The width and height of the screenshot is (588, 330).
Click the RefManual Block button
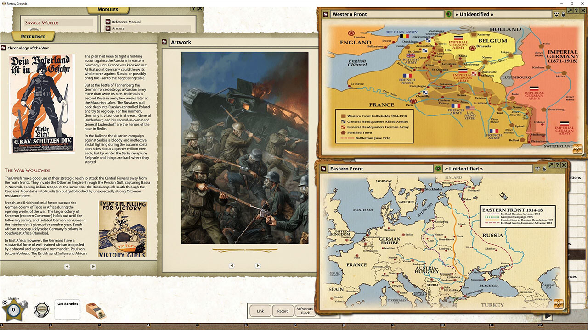(x=305, y=311)
